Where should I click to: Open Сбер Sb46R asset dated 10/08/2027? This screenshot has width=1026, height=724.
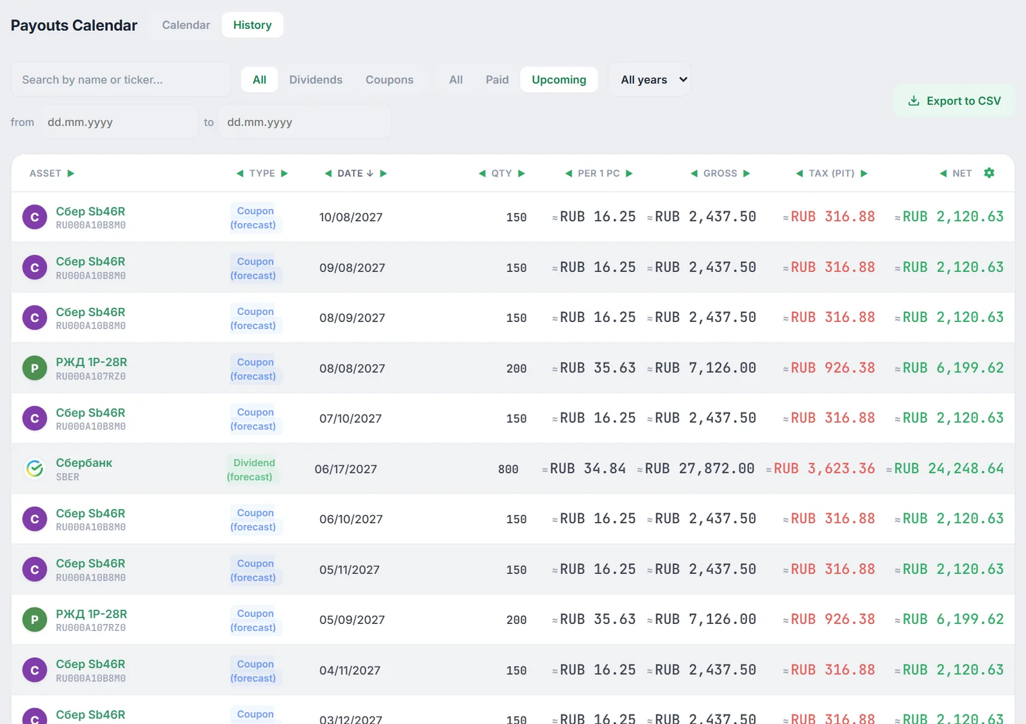click(90, 211)
